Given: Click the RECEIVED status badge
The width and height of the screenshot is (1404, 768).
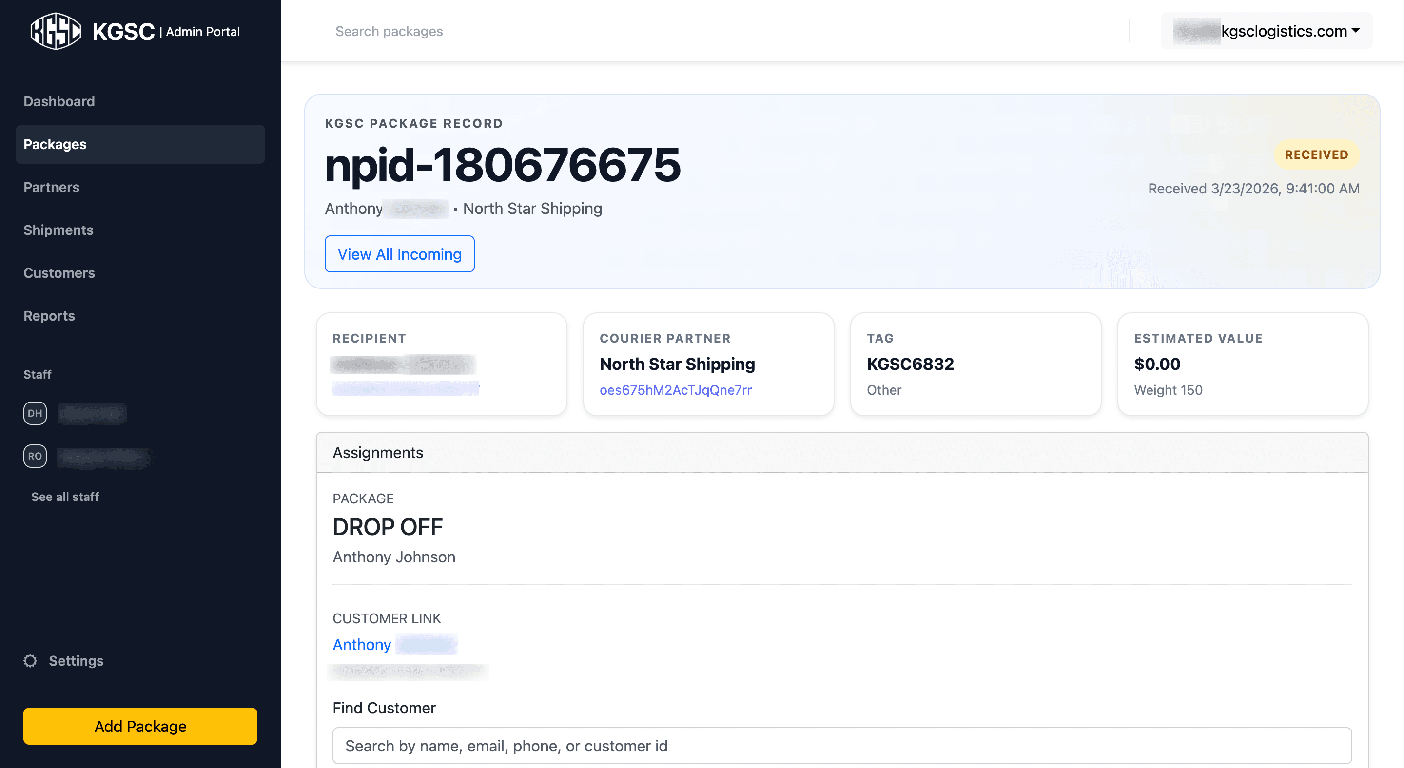Looking at the screenshot, I should 1316,154.
